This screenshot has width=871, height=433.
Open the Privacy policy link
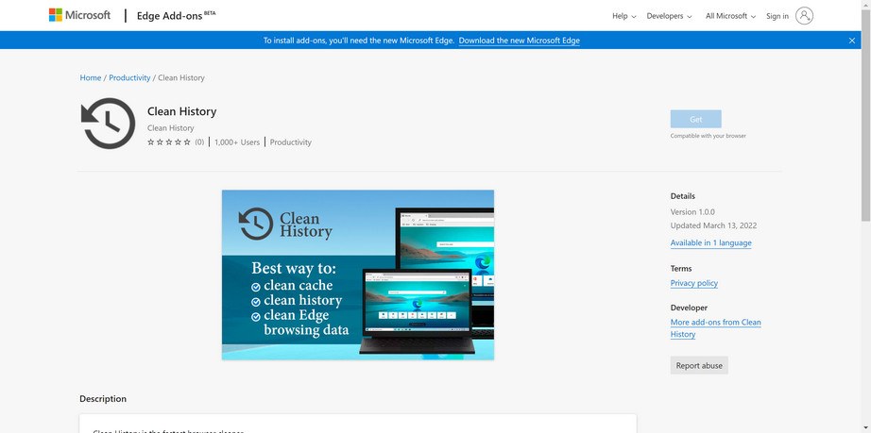click(693, 283)
